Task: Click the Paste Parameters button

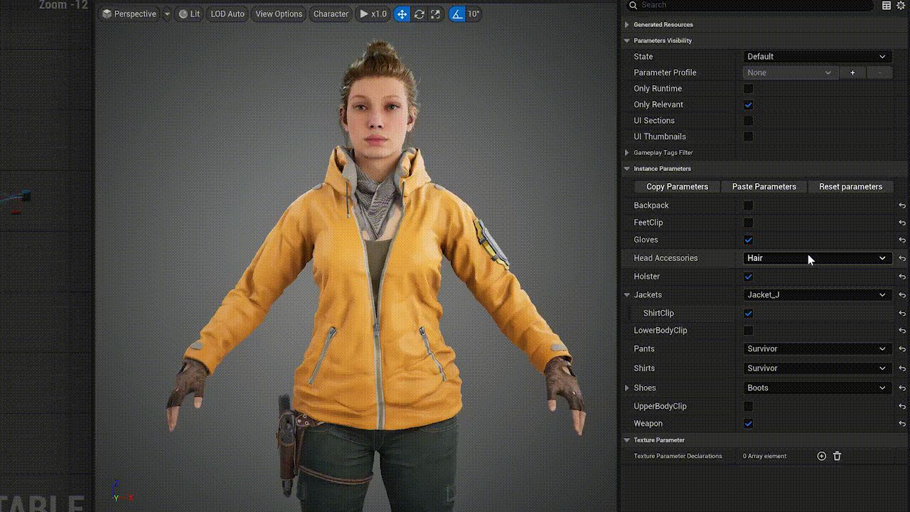Action: click(764, 186)
